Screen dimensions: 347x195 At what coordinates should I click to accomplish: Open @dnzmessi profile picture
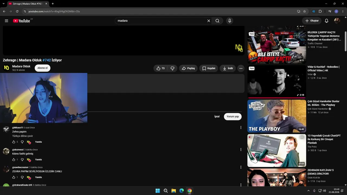[x=6, y=151]
